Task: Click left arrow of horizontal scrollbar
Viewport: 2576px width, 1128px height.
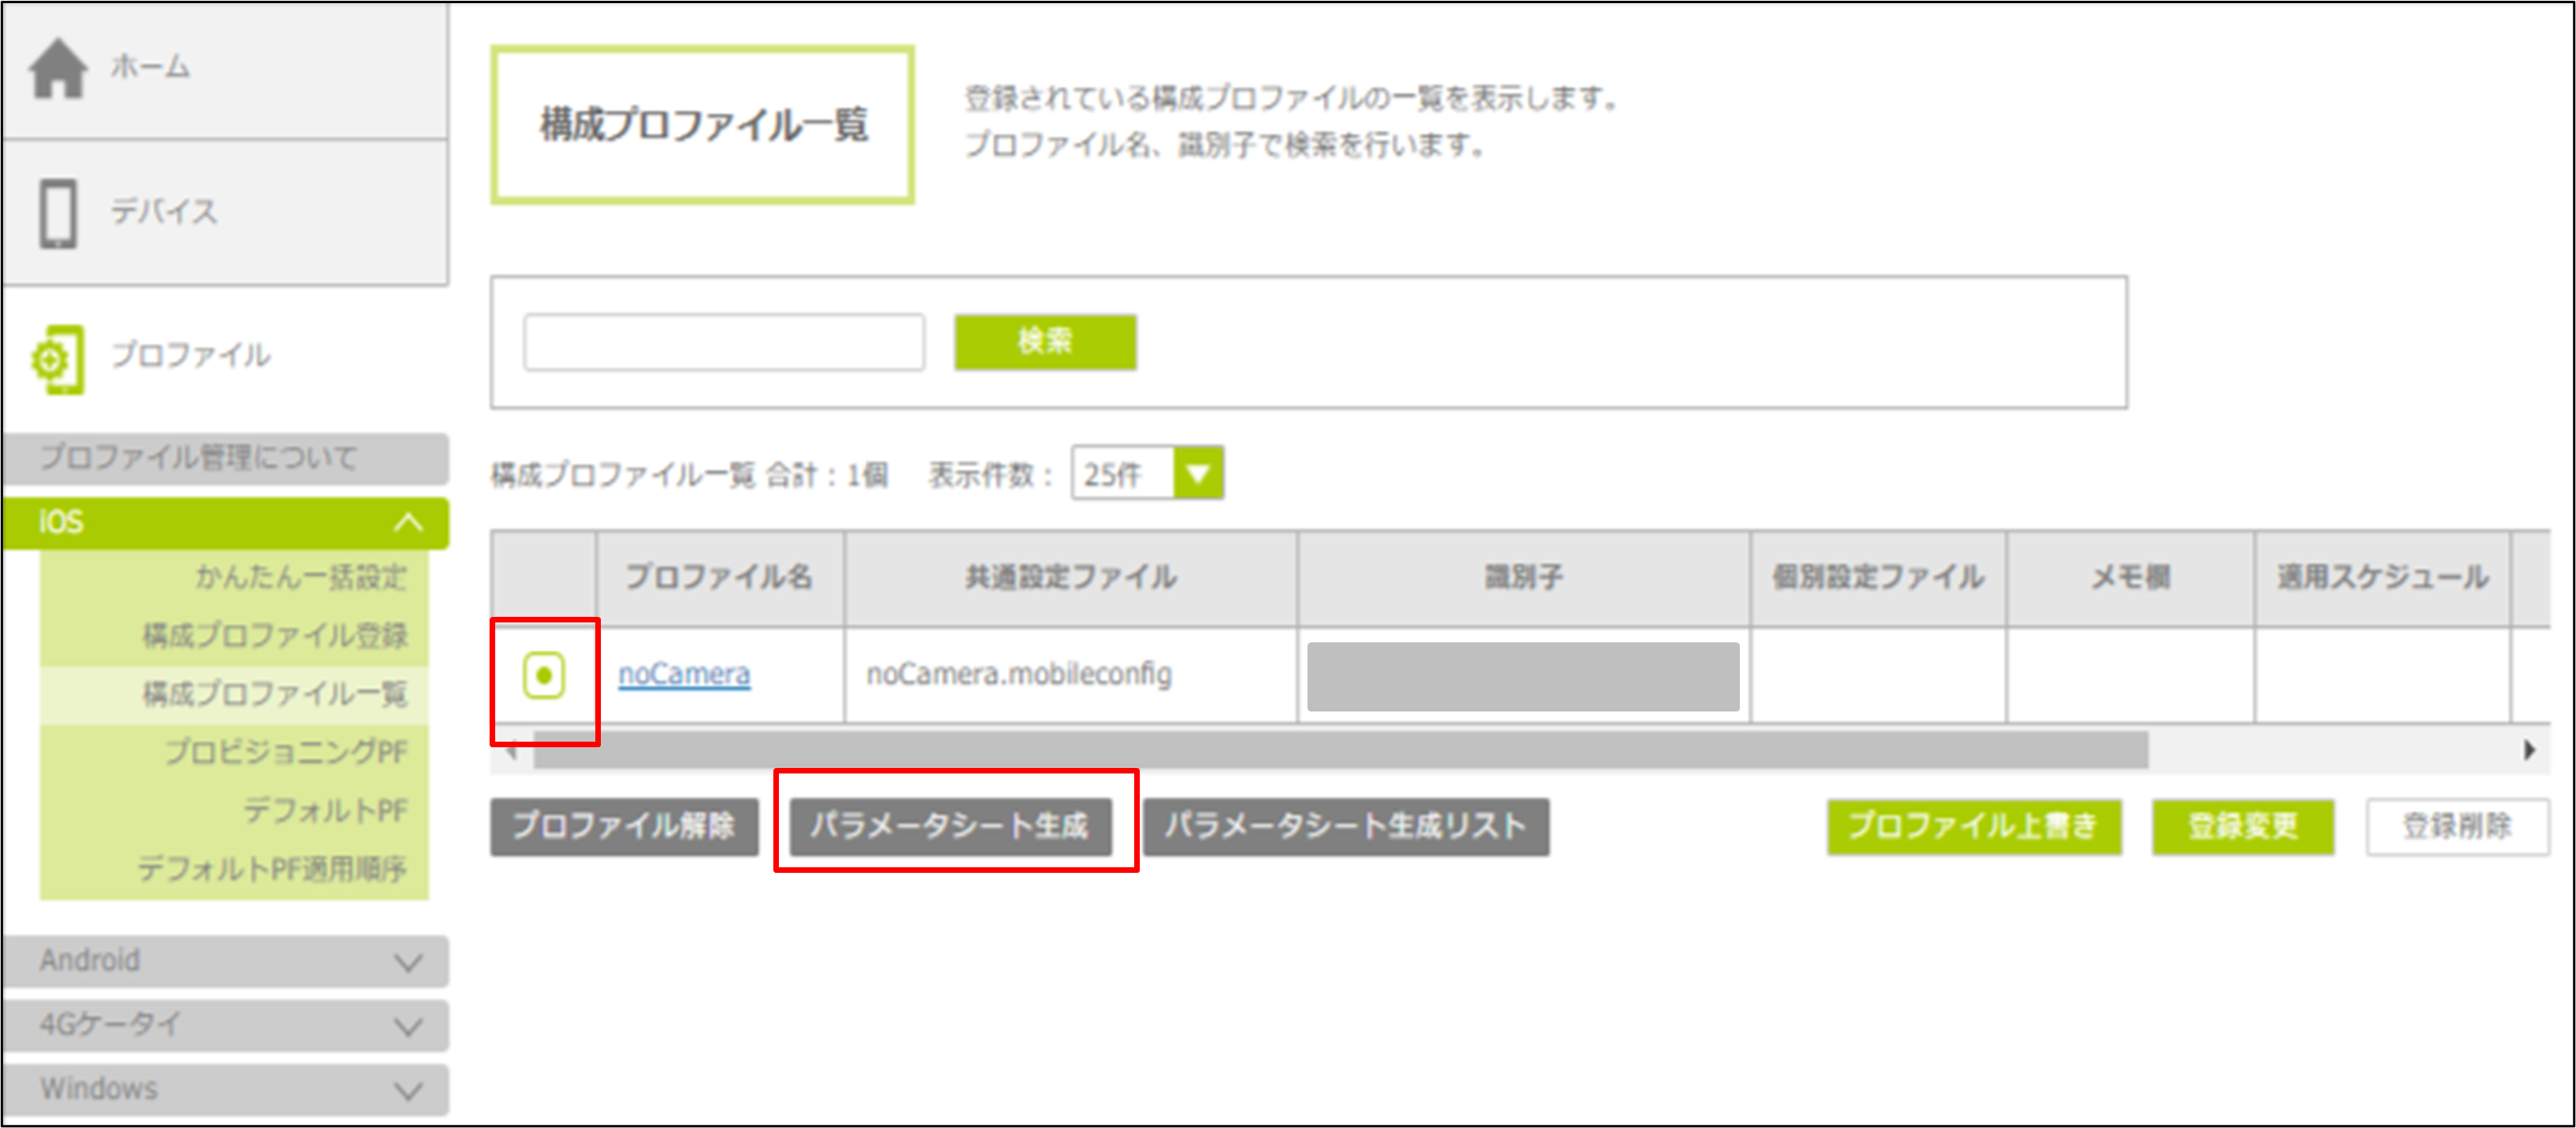Action: pyautogui.click(x=512, y=749)
